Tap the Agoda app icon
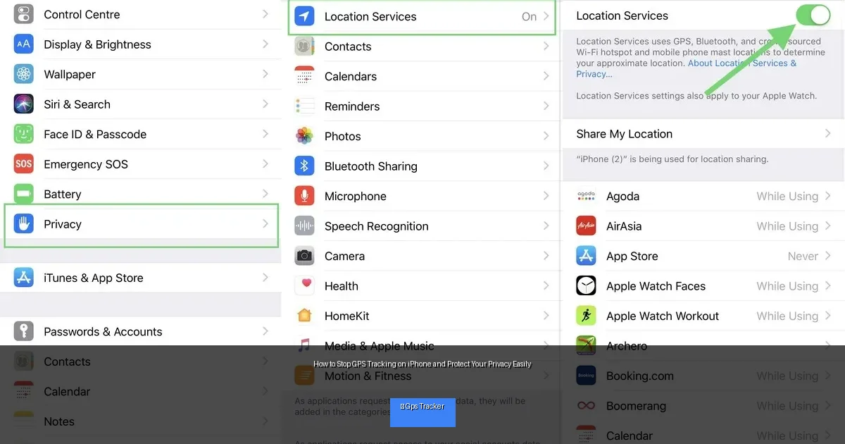The image size is (845, 444). click(x=586, y=196)
